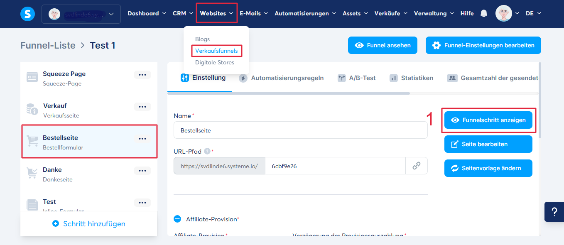Select the Verkauf funnel step
The height and width of the screenshot is (245, 564).
coord(89,110)
